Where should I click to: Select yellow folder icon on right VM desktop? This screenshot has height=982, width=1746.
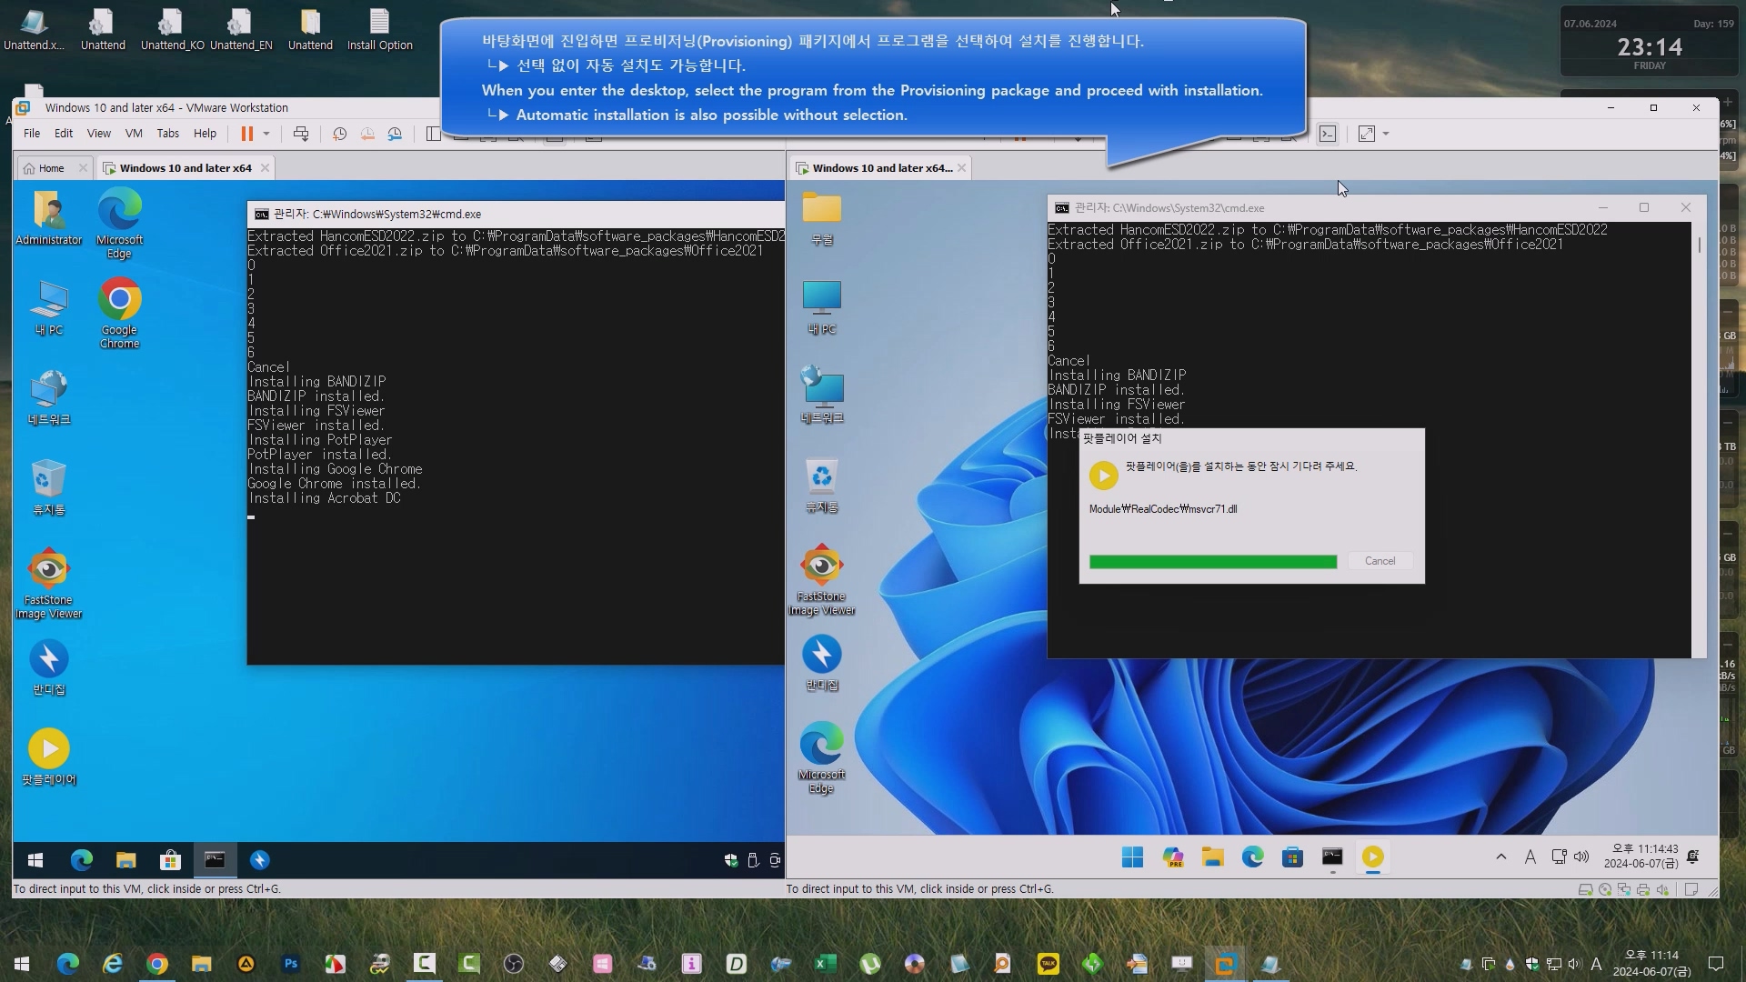pyautogui.click(x=822, y=218)
